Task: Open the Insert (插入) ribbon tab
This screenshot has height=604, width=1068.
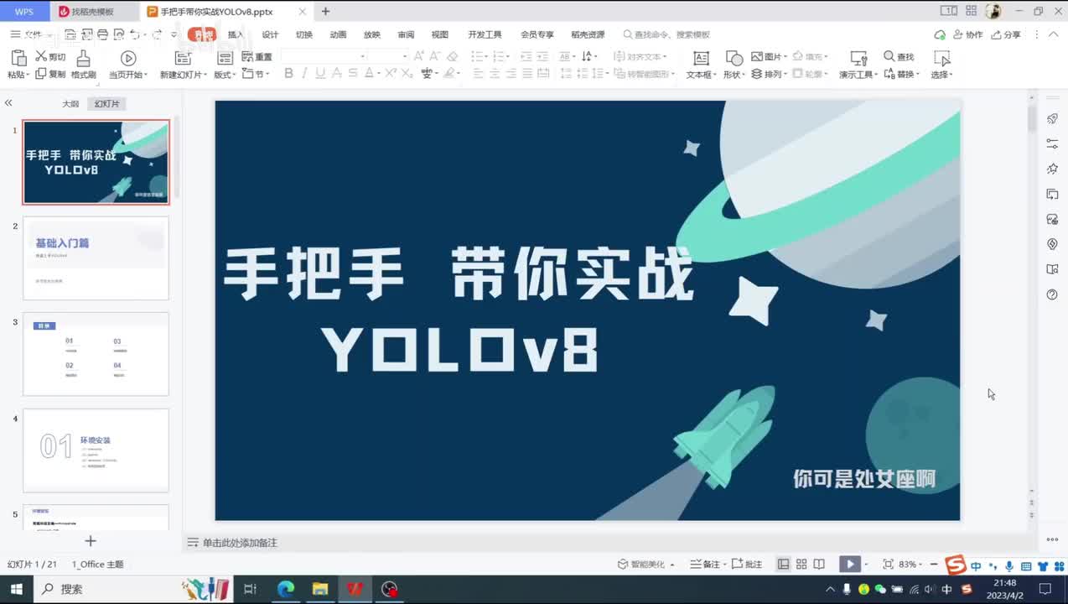Action: pyautogui.click(x=236, y=34)
